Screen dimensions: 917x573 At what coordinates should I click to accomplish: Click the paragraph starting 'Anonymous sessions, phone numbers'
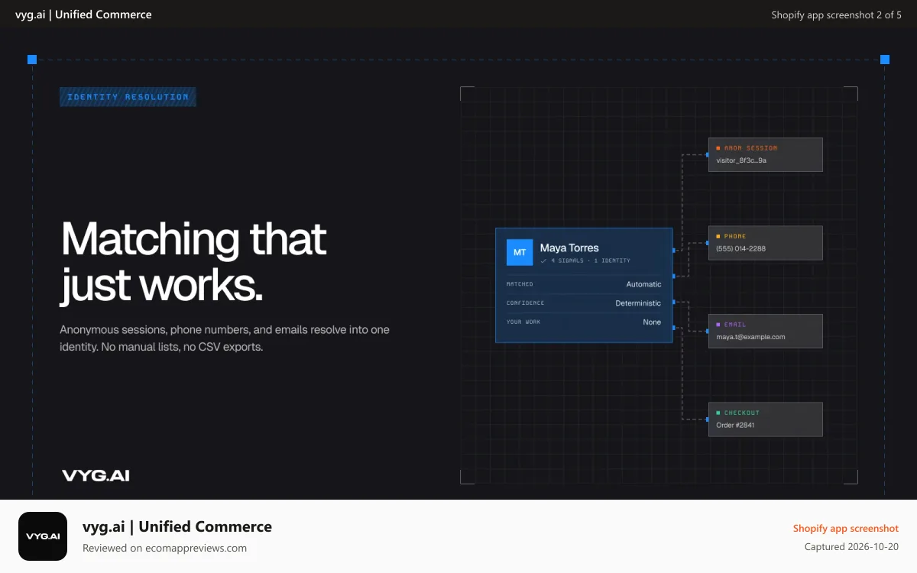click(x=225, y=338)
